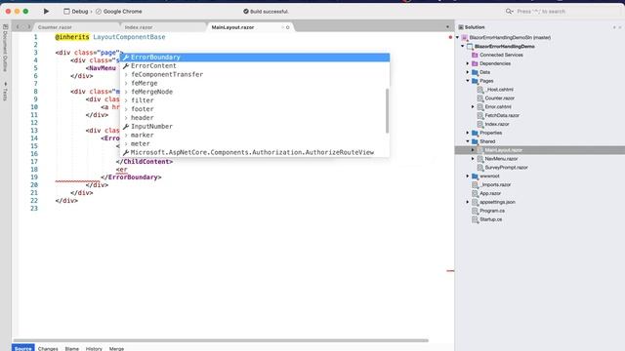Open App.razor in the solution tree
625x351 pixels.
(490, 193)
